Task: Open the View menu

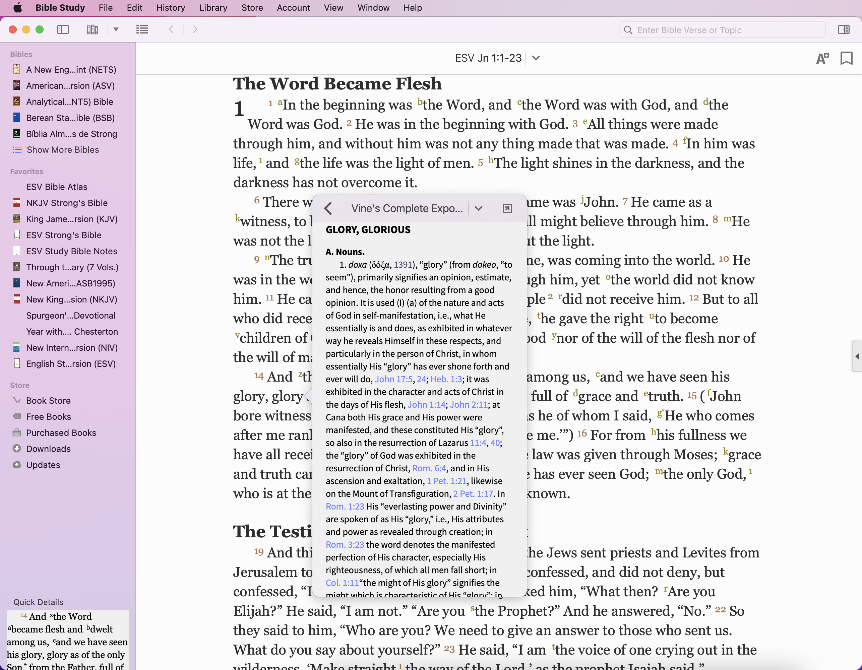Action: pos(333,8)
